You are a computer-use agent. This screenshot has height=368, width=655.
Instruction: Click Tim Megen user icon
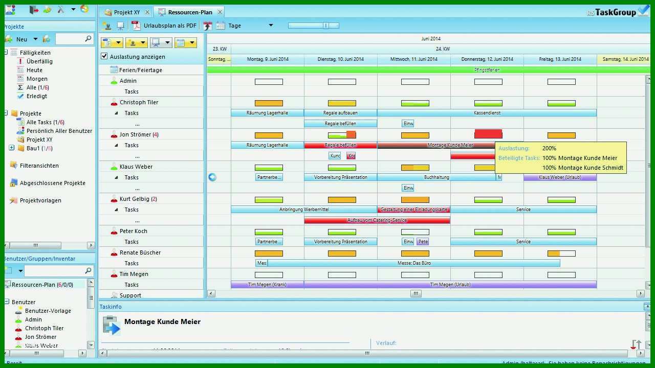[114, 274]
